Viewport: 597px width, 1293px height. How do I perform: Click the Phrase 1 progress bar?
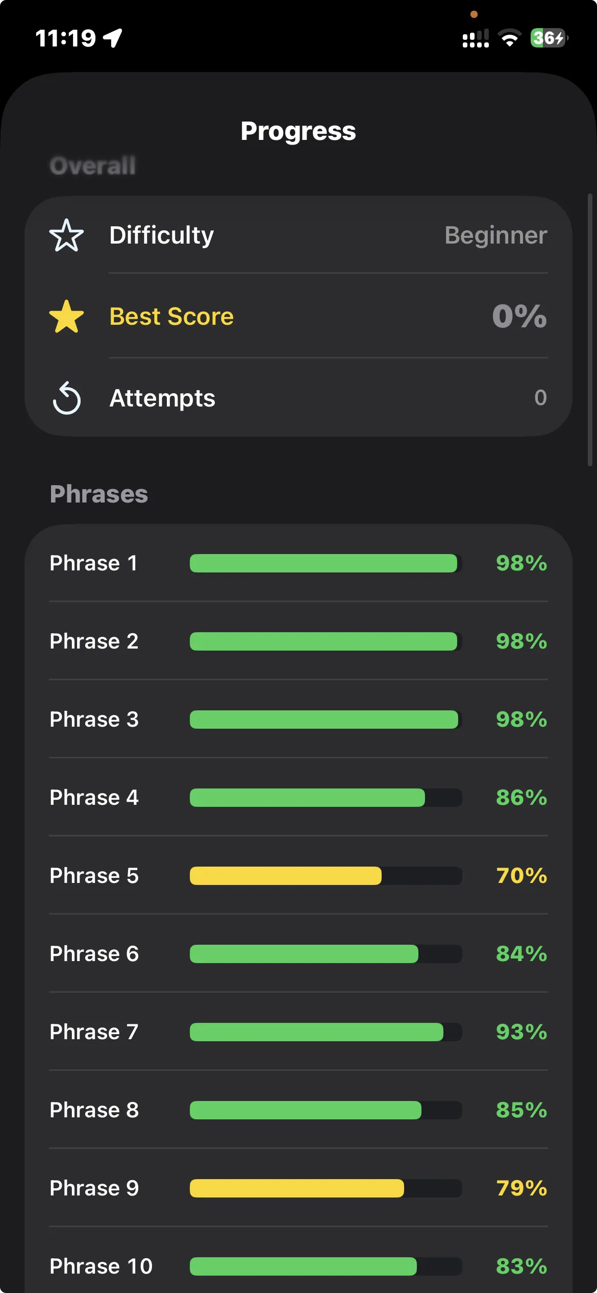pos(326,563)
